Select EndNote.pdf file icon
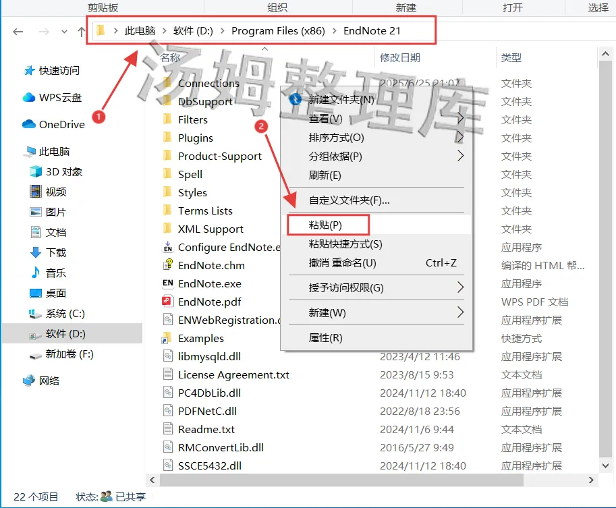 click(167, 302)
